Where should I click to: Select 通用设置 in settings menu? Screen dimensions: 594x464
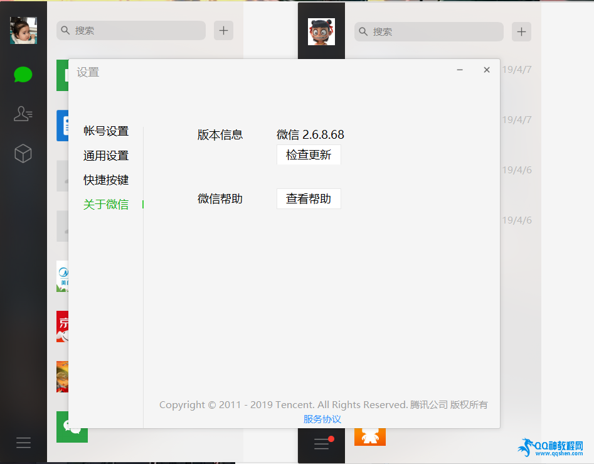click(106, 156)
